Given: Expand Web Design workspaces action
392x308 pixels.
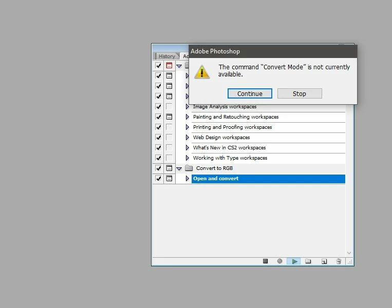Looking at the screenshot, I should click(x=187, y=137).
